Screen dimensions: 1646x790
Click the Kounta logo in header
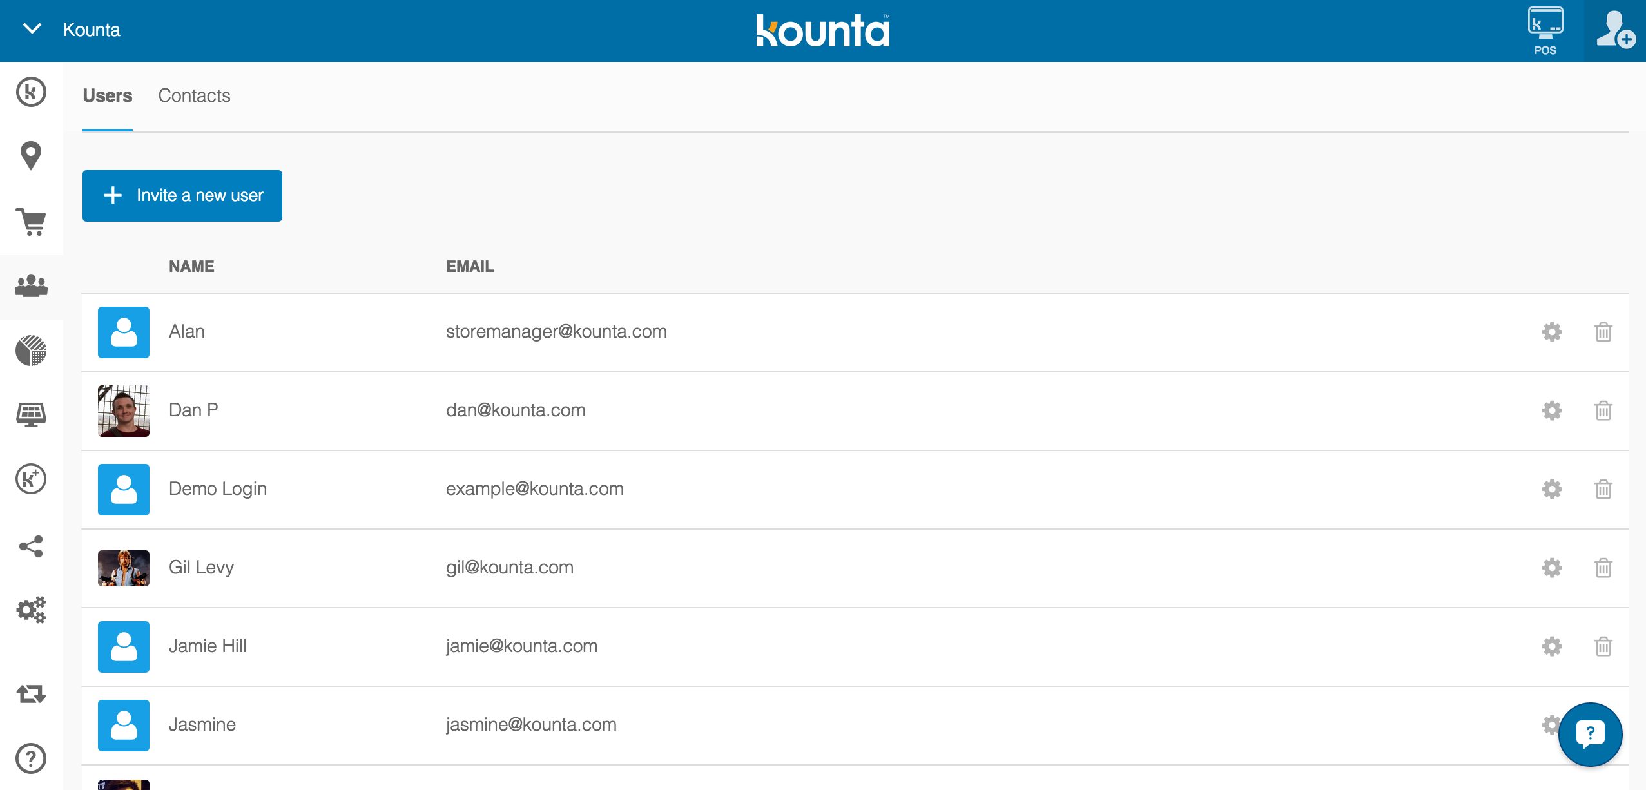click(823, 30)
